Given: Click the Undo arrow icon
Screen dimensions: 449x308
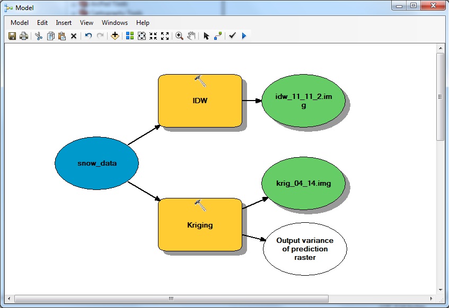Looking at the screenshot, I should pos(88,36).
